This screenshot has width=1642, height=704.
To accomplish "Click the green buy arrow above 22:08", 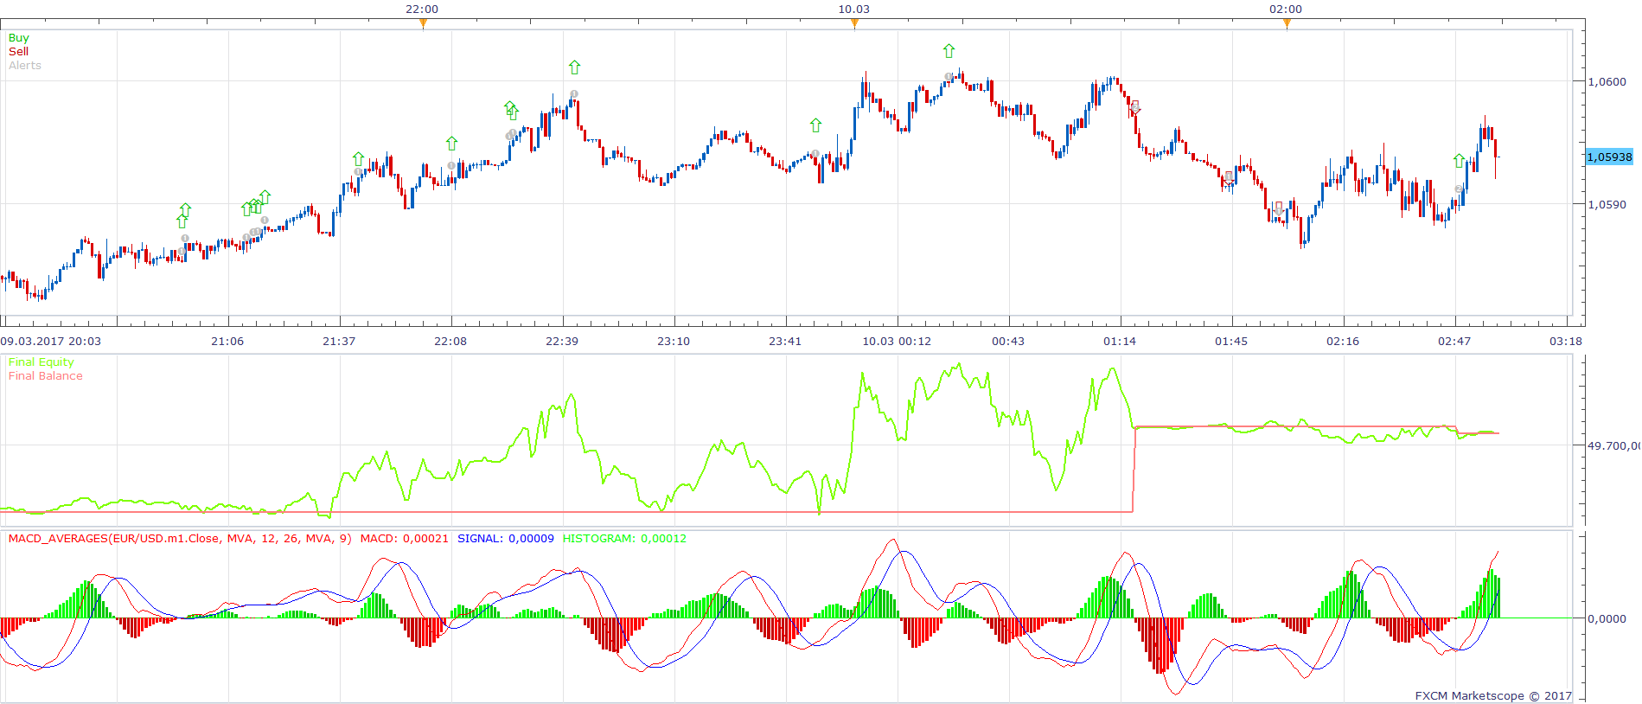I will click(451, 143).
